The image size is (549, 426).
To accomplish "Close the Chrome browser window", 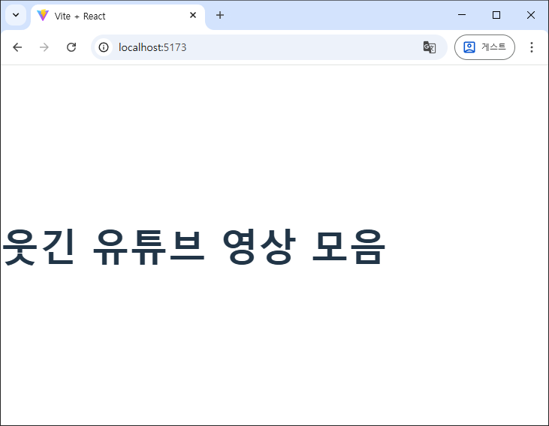I will click(x=531, y=15).
